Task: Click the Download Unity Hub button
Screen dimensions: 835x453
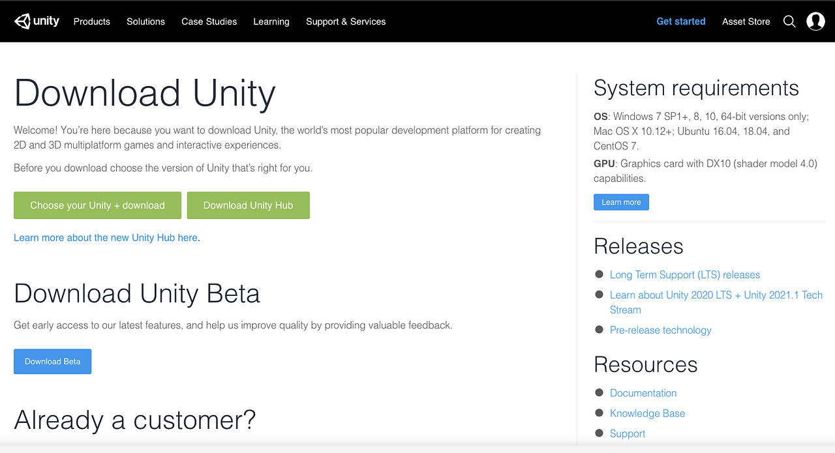Action: coord(248,205)
